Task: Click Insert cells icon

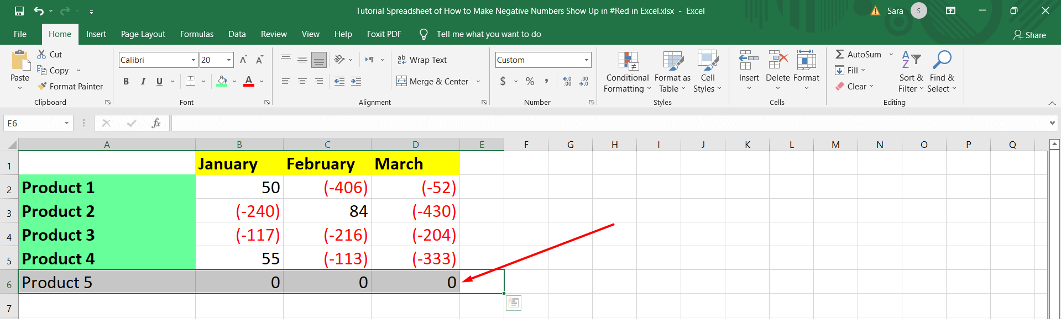Action: tap(749, 60)
